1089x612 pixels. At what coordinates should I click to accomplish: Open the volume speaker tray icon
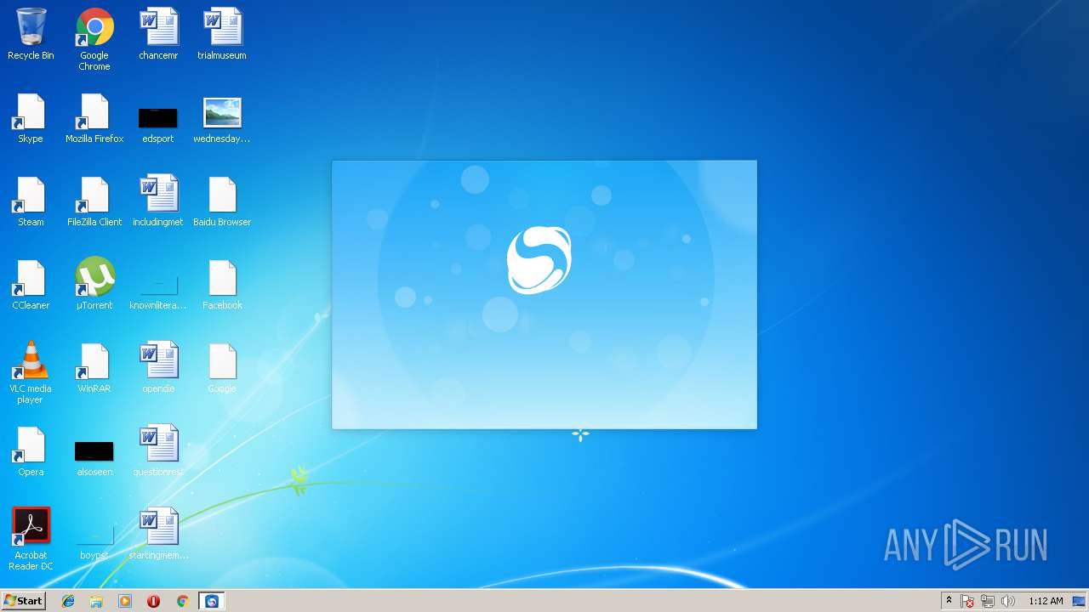[1008, 601]
